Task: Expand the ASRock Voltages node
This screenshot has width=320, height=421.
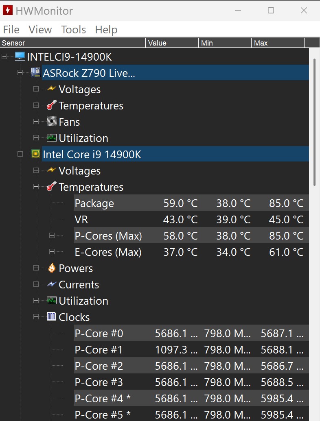Action: [36, 89]
